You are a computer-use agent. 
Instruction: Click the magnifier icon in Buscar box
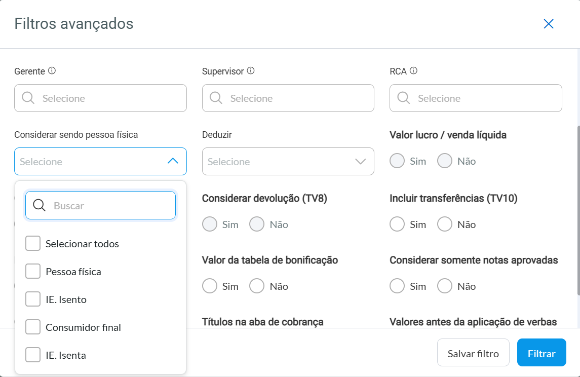[x=40, y=205]
